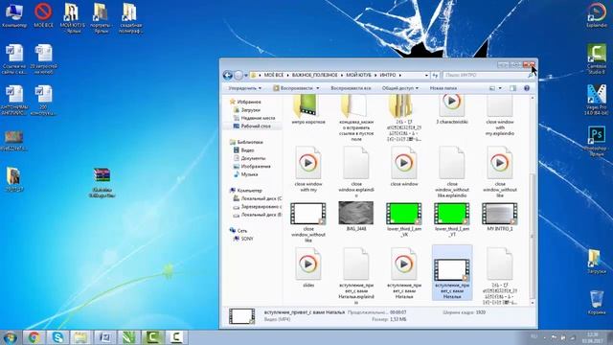Viewport: 613px width, 345px height.
Task: Refresh the folder with the address bar refresh icon
Action: [x=435, y=75]
